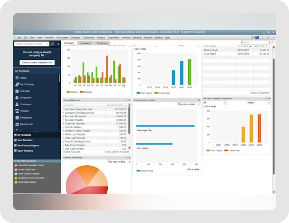289x223 pixels.
Task: Click Create a new company file button
Action: [37, 63]
